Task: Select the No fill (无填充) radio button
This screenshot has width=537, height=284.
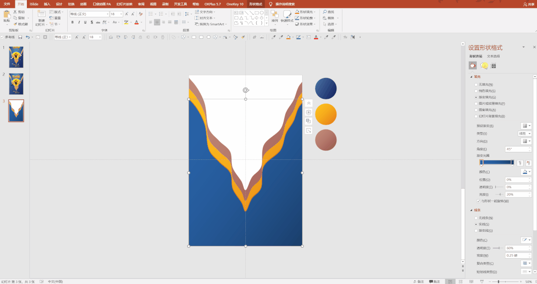Action: pos(476,84)
